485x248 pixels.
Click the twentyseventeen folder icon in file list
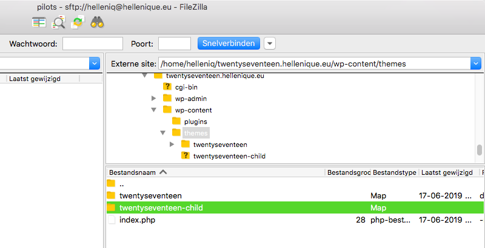111,195
